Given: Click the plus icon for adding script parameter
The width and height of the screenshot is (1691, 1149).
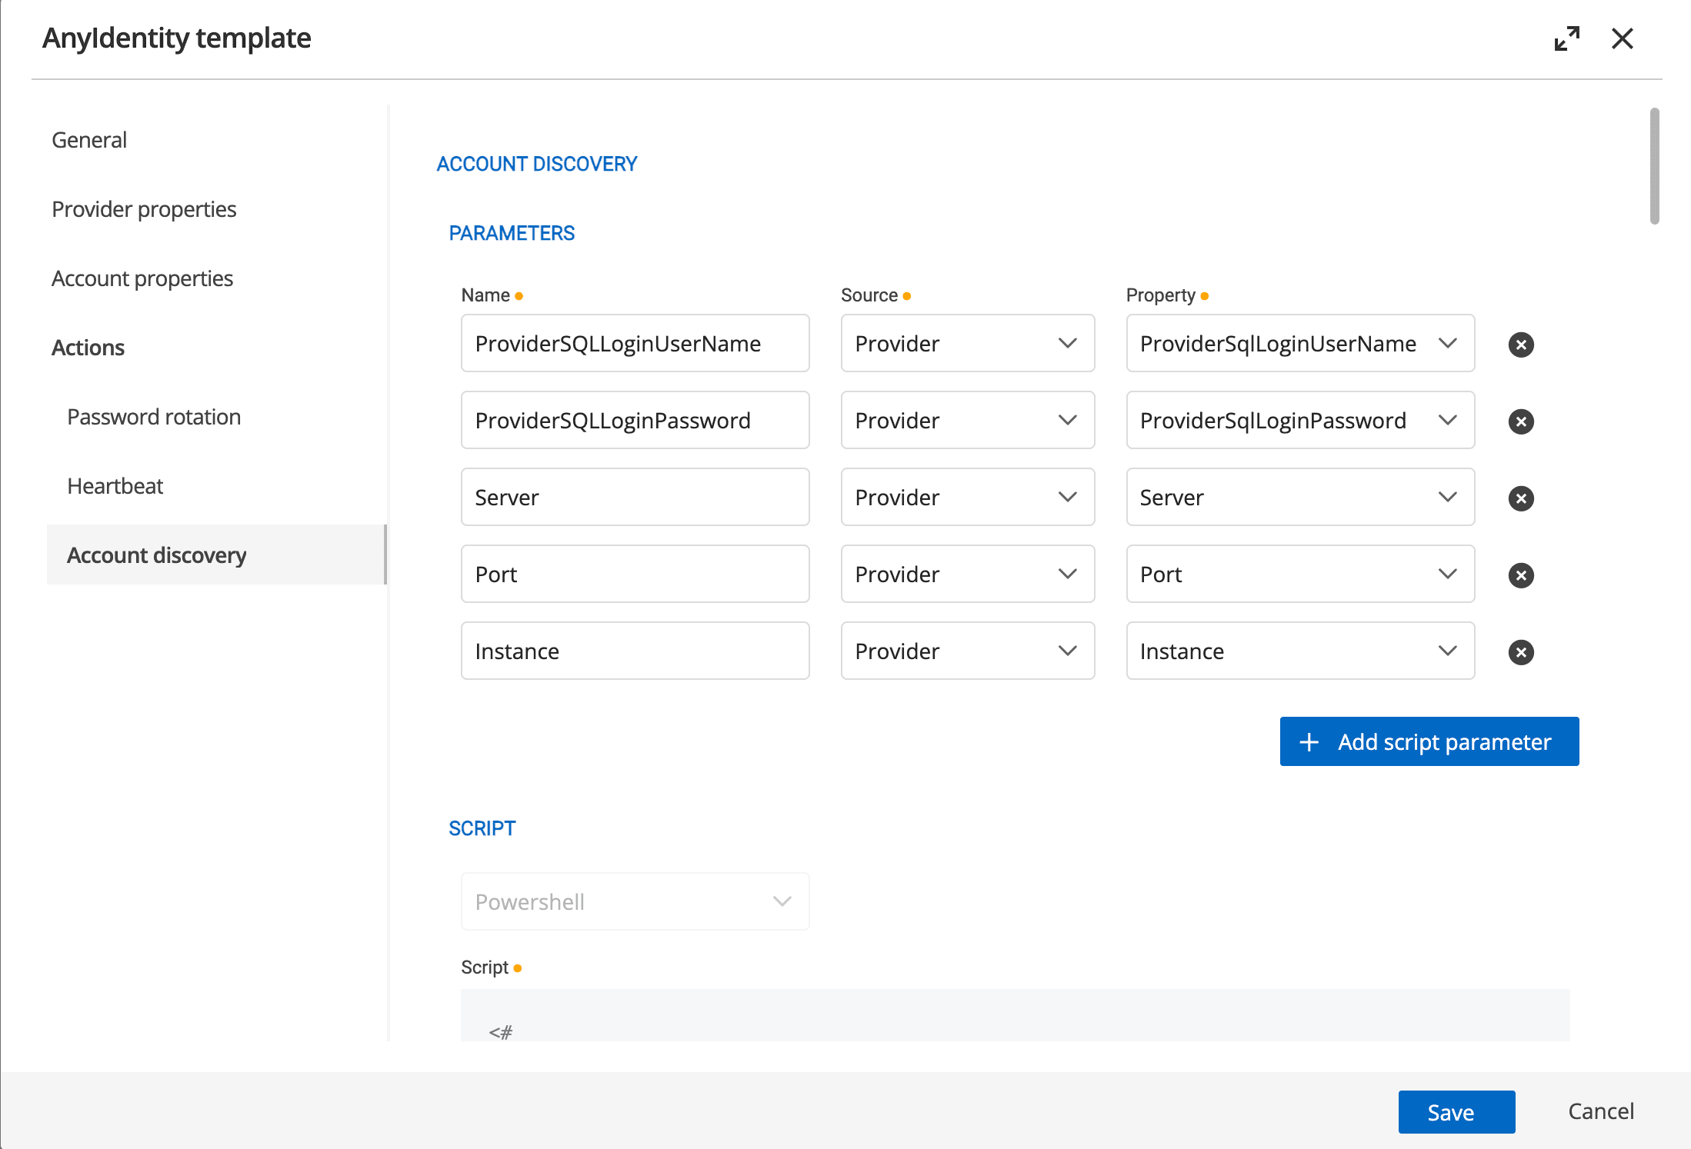Looking at the screenshot, I should click(1309, 742).
